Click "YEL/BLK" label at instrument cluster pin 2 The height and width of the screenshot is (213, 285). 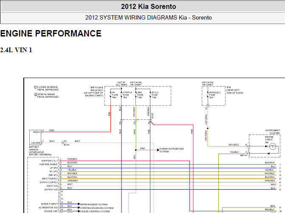coord(234,152)
